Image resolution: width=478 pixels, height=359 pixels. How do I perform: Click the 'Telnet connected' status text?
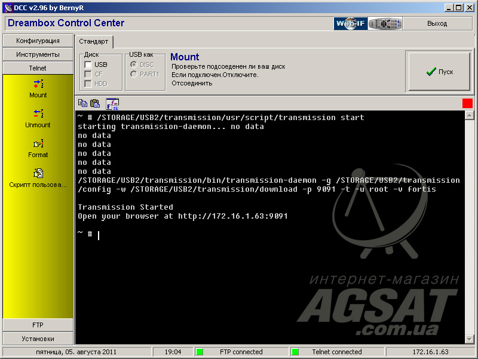tap(337, 352)
